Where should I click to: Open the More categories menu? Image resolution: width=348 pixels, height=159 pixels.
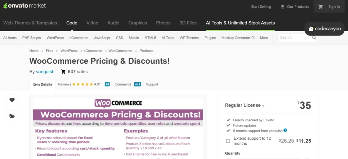(264, 38)
